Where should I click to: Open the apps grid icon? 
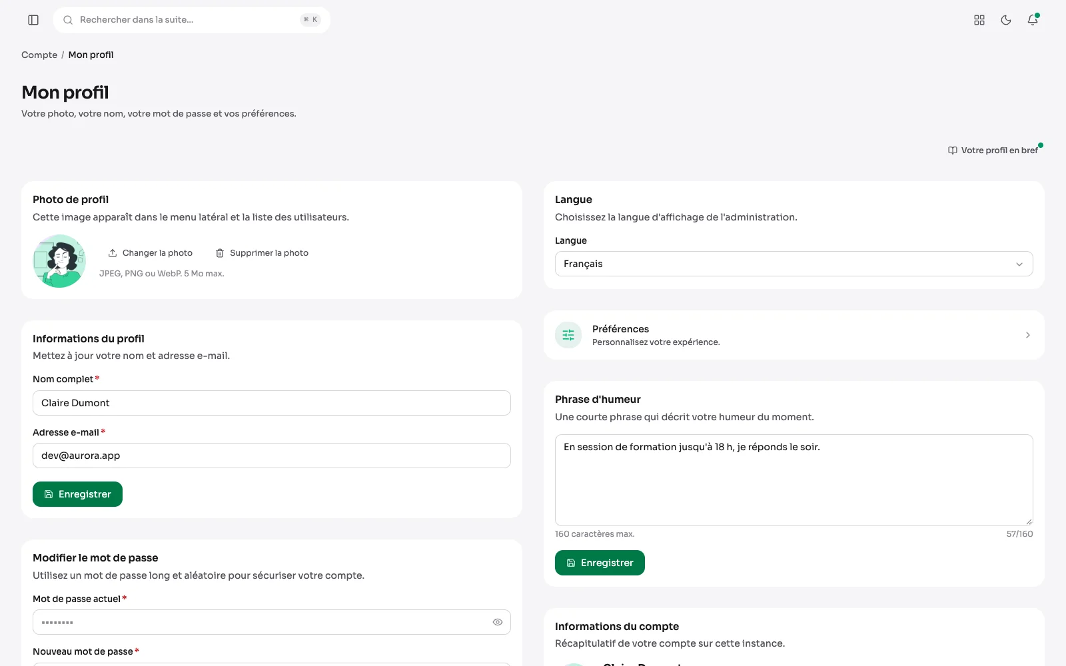(x=979, y=20)
